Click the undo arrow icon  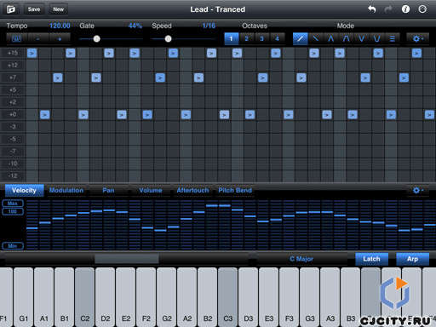372,9
